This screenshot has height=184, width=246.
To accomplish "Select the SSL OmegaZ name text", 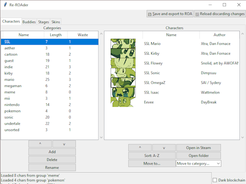I will click(155, 83).
